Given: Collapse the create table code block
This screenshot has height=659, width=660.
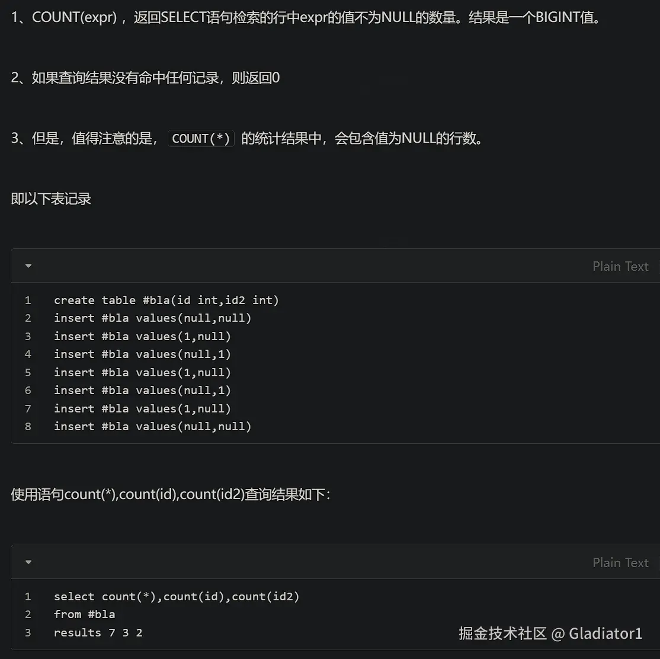Looking at the screenshot, I should [x=28, y=265].
